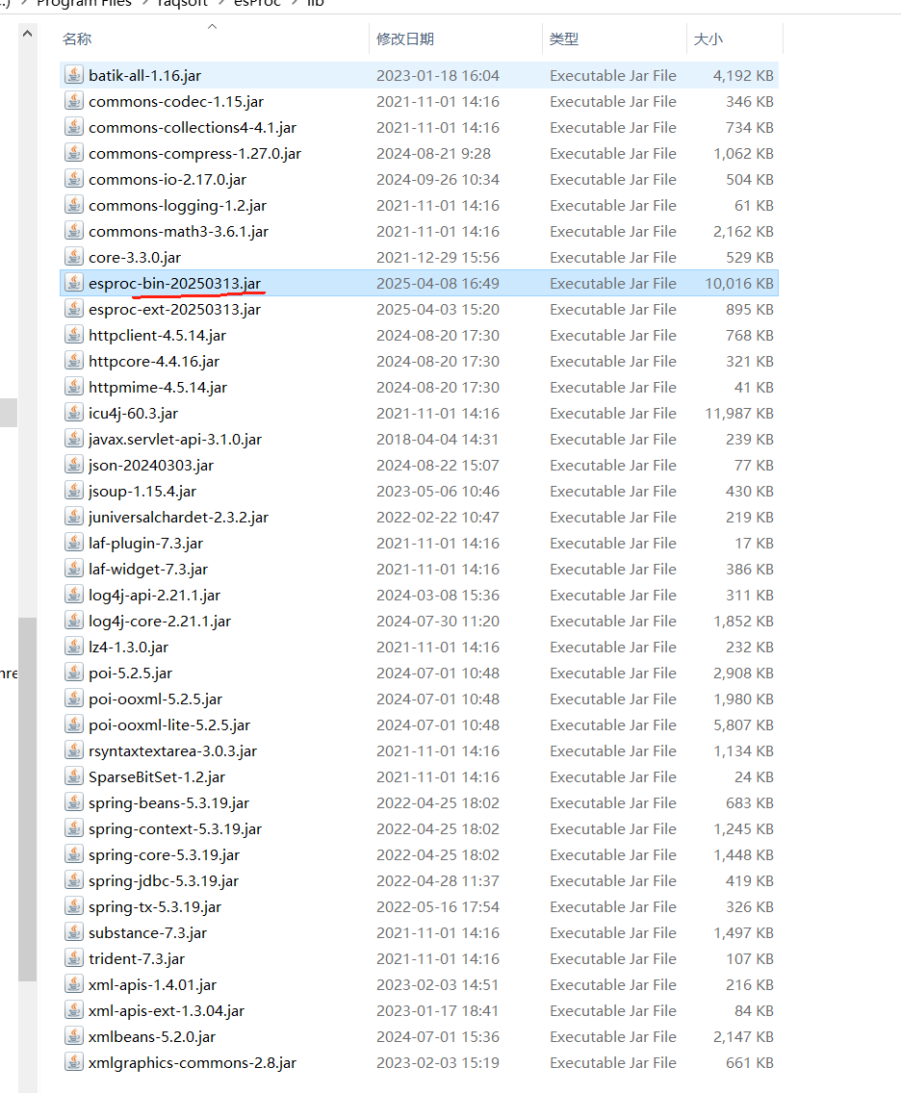The image size is (901, 1093).
Task: Click the size value 5,807 KB
Action: point(743,724)
